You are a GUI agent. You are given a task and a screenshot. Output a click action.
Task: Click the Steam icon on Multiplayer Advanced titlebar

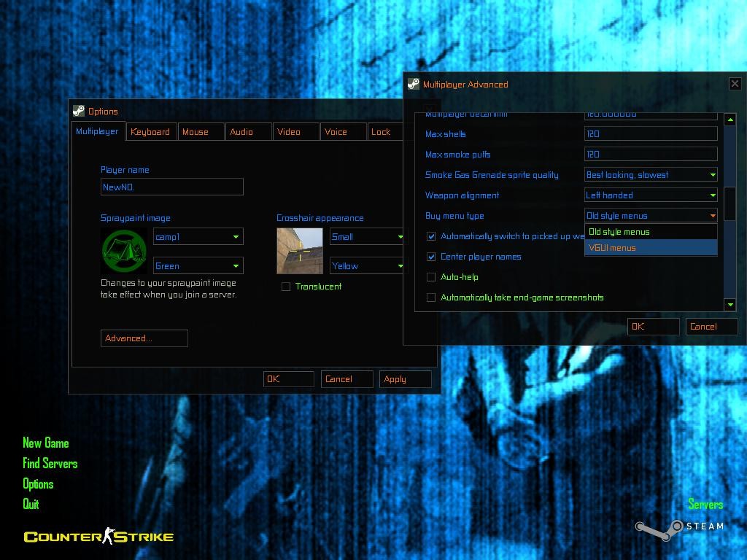point(414,84)
